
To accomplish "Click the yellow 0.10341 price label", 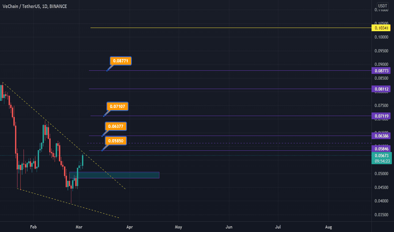I will [381, 28].
